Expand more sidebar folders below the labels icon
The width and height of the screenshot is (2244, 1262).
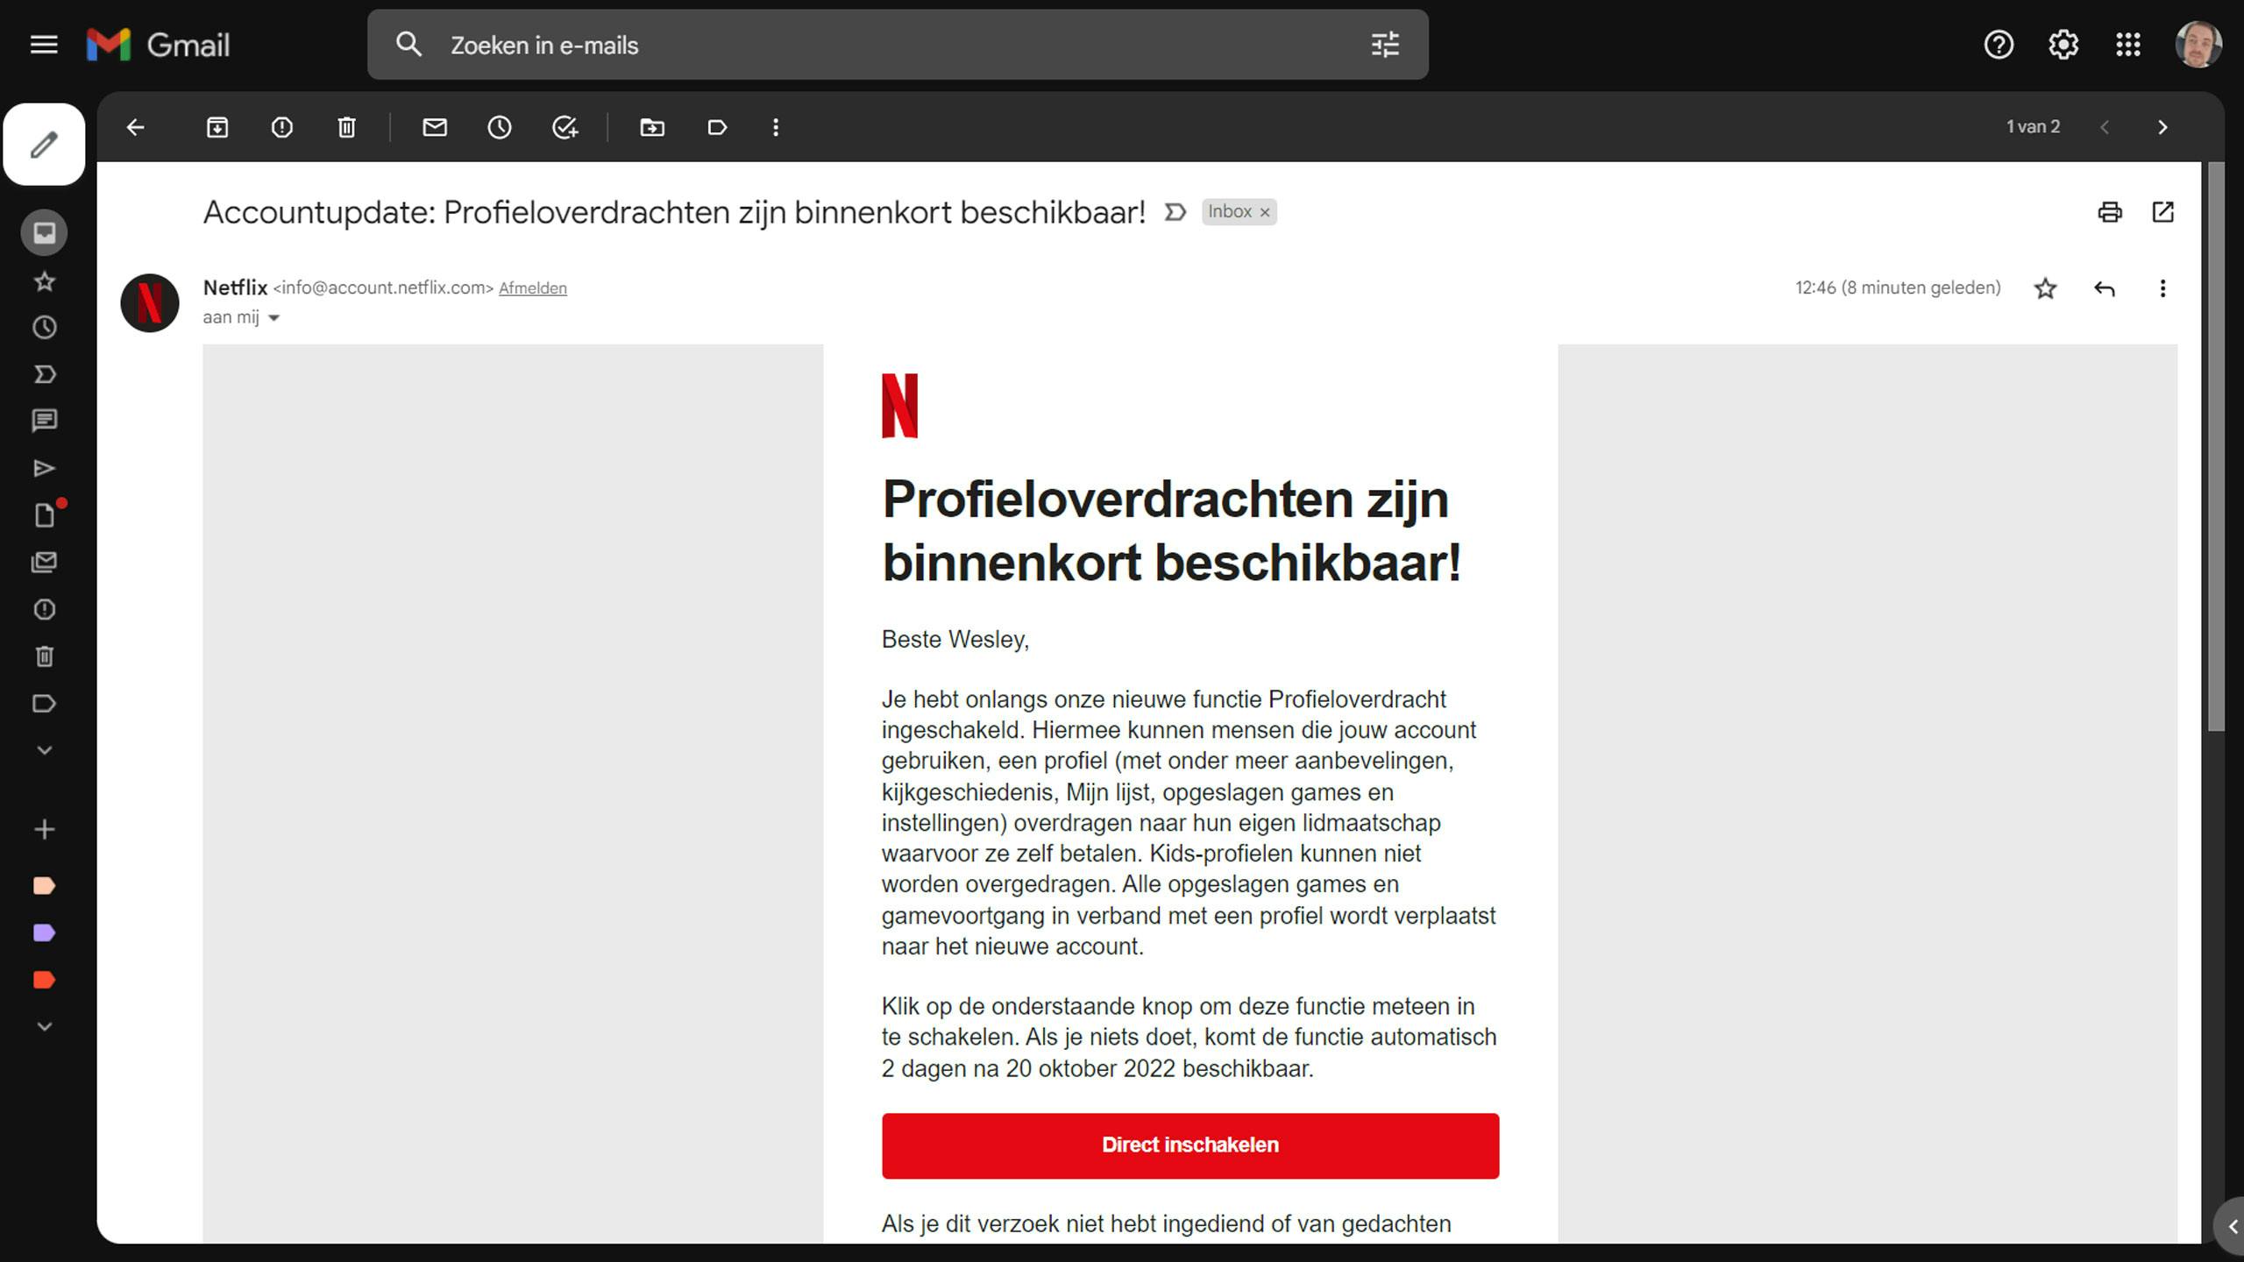(44, 750)
